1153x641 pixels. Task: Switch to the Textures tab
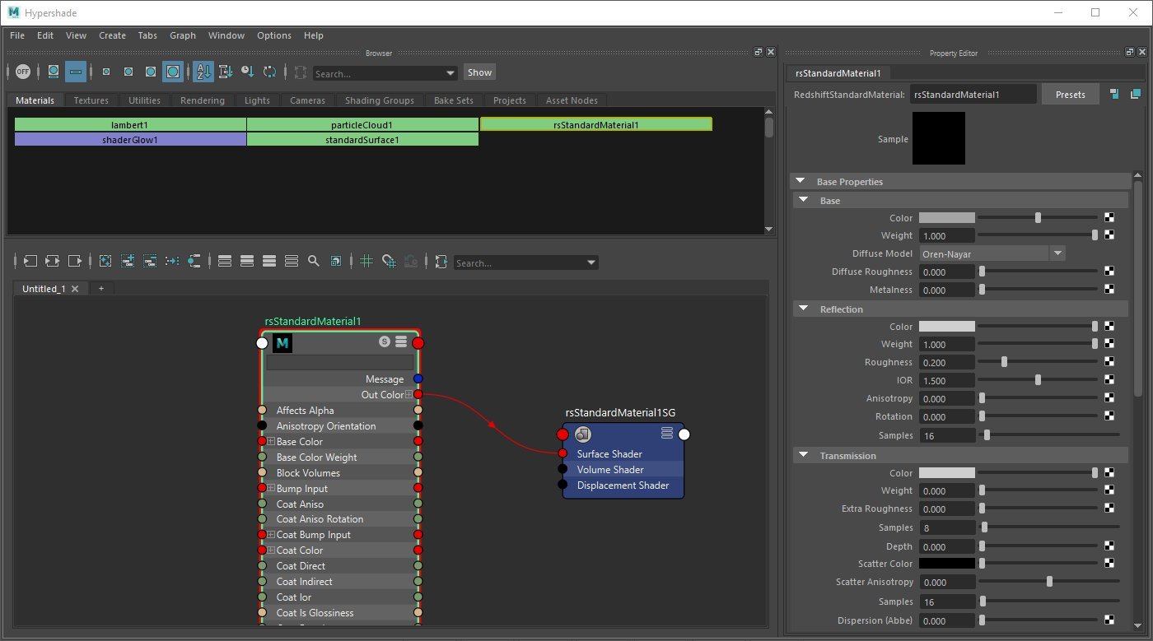click(91, 100)
